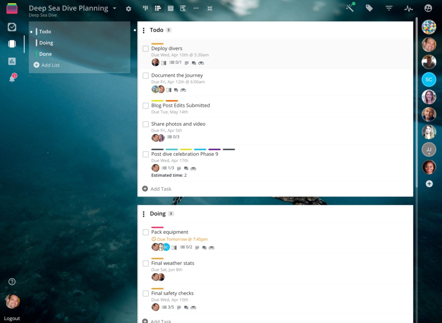Screen dimensions: 442x323
Task: Mark Pack equipment as complete
Action: click(145, 232)
